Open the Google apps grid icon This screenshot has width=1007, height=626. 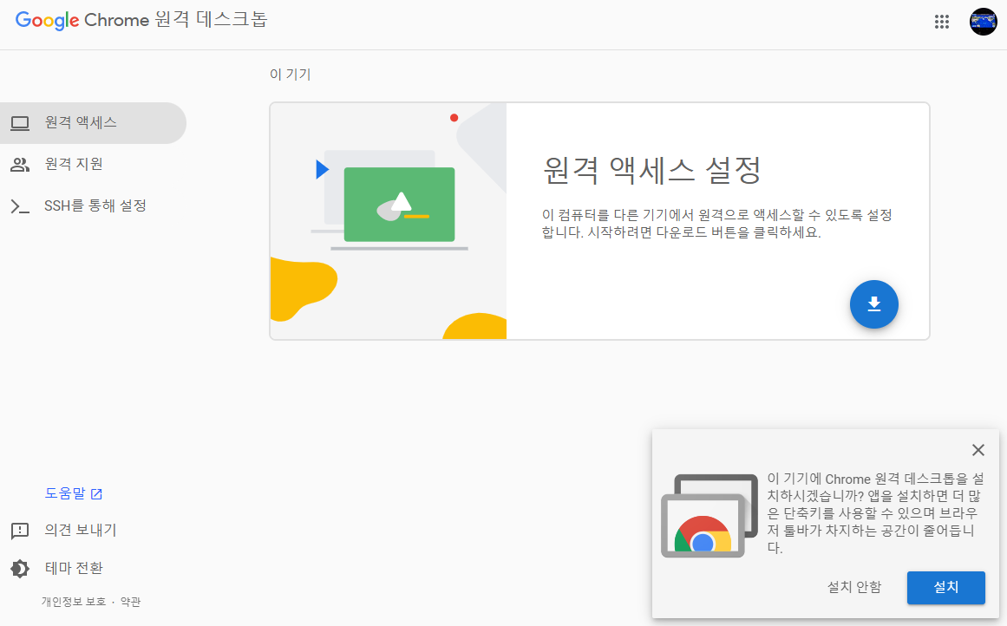tap(942, 22)
